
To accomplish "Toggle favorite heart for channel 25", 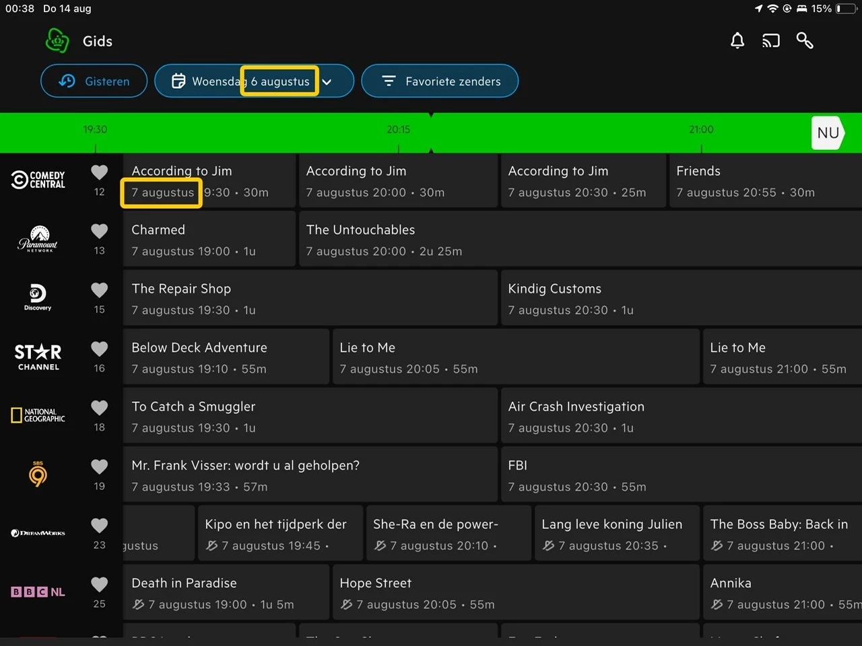I will pos(100,584).
